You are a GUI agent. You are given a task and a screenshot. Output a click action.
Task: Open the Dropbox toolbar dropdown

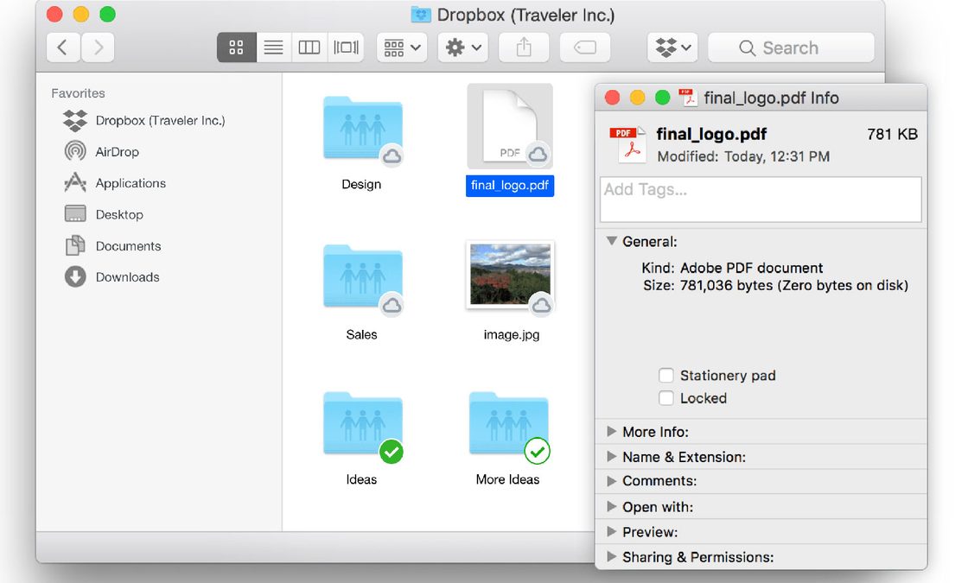point(672,48)
